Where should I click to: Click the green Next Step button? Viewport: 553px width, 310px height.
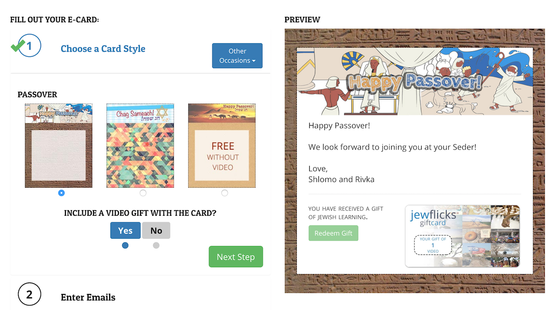235,257
